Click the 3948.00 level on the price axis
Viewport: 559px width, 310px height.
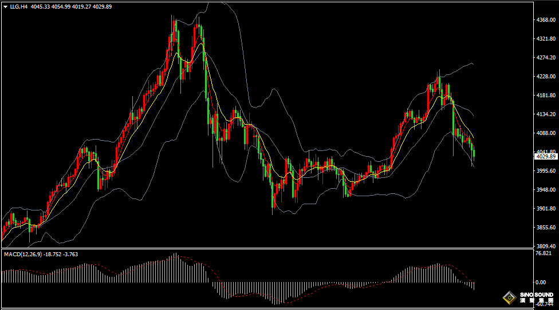coord(545,190)
